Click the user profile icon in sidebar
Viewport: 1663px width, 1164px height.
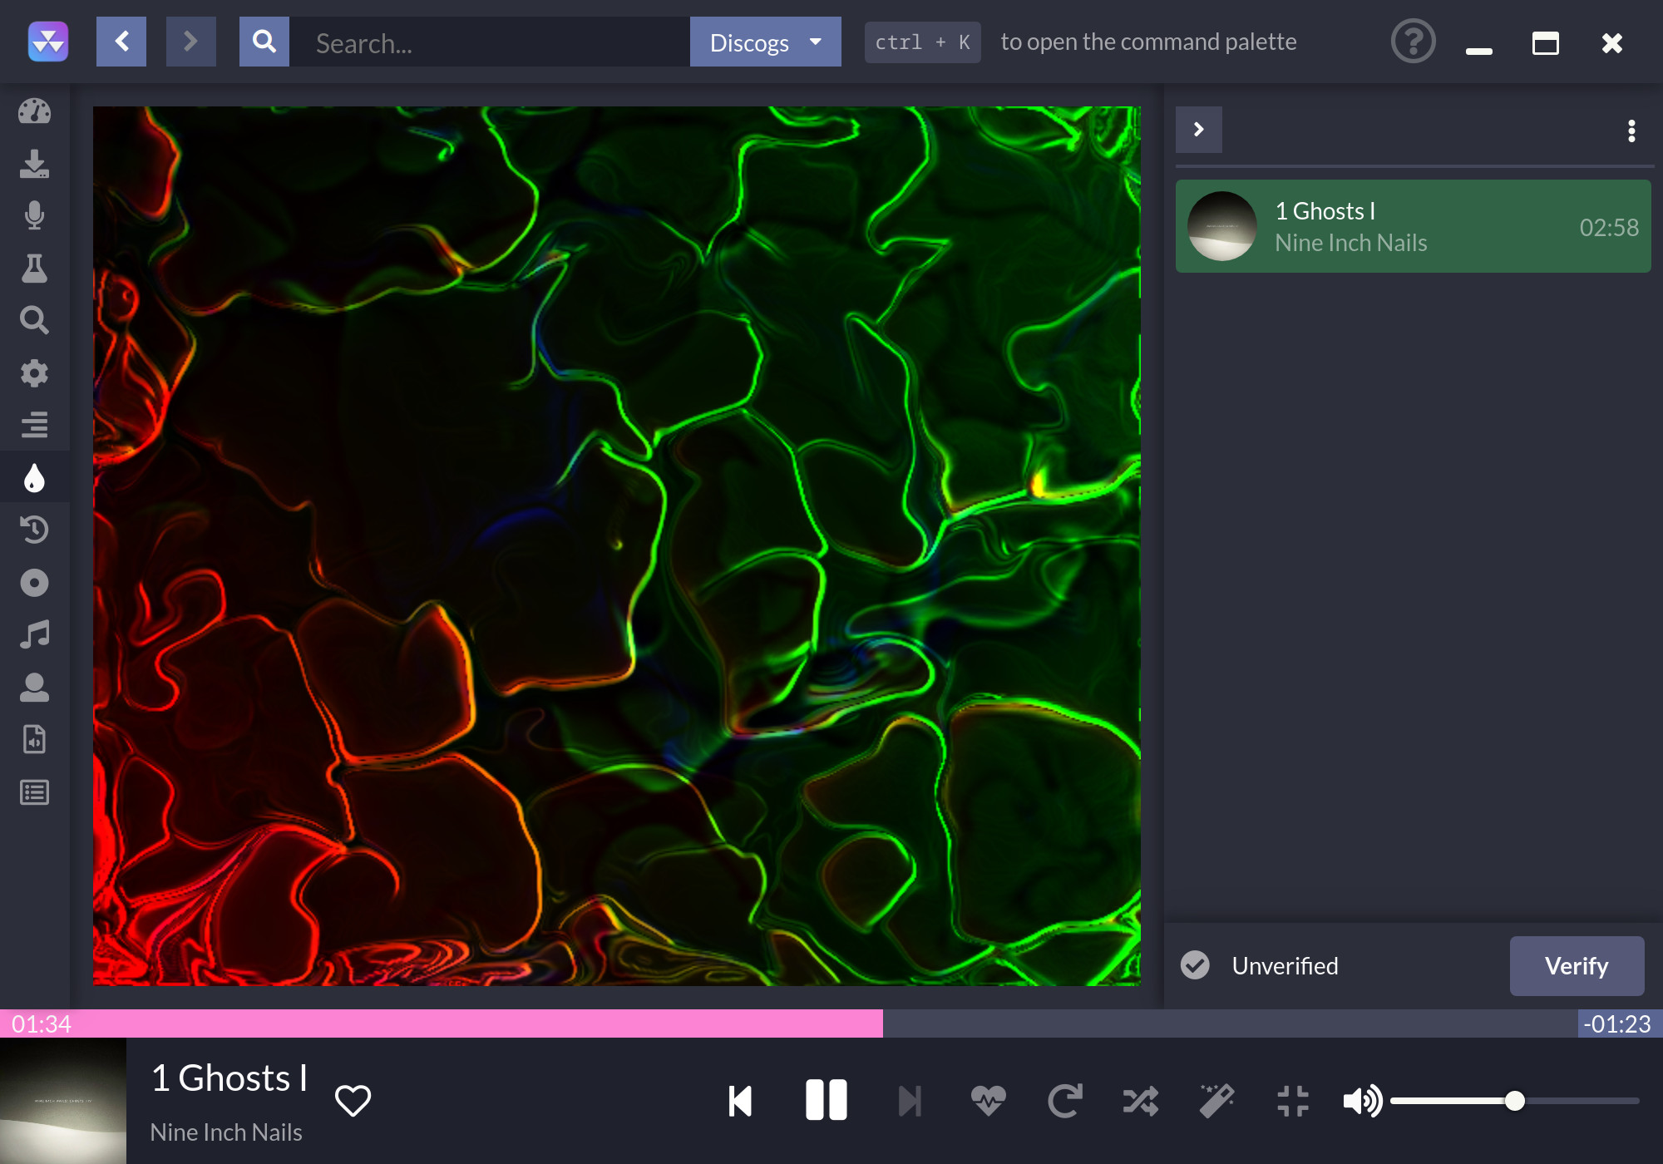[34, 688]
